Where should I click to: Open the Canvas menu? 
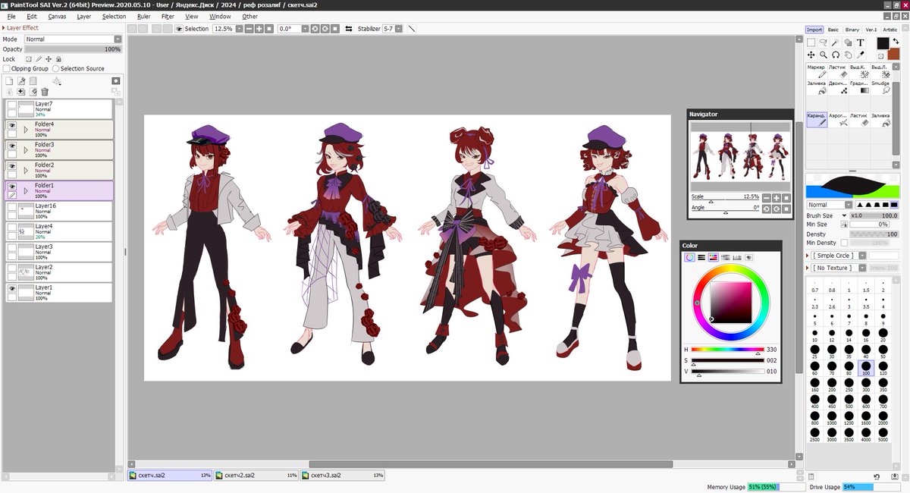(x=57, y=16)
